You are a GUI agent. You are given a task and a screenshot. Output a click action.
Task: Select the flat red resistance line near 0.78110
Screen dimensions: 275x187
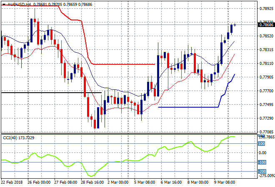coord(124,64)
